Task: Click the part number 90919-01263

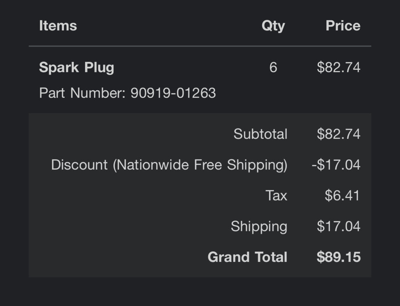Action: pos(173,93)
